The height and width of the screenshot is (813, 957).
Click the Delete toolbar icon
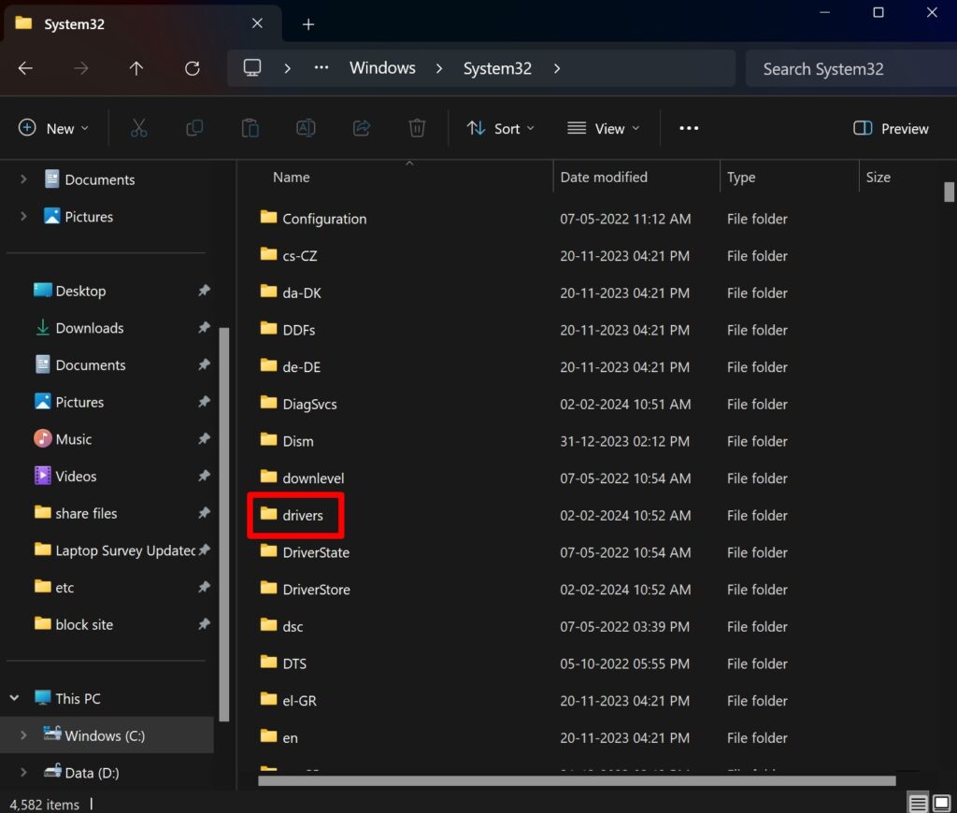click(417, 128)
